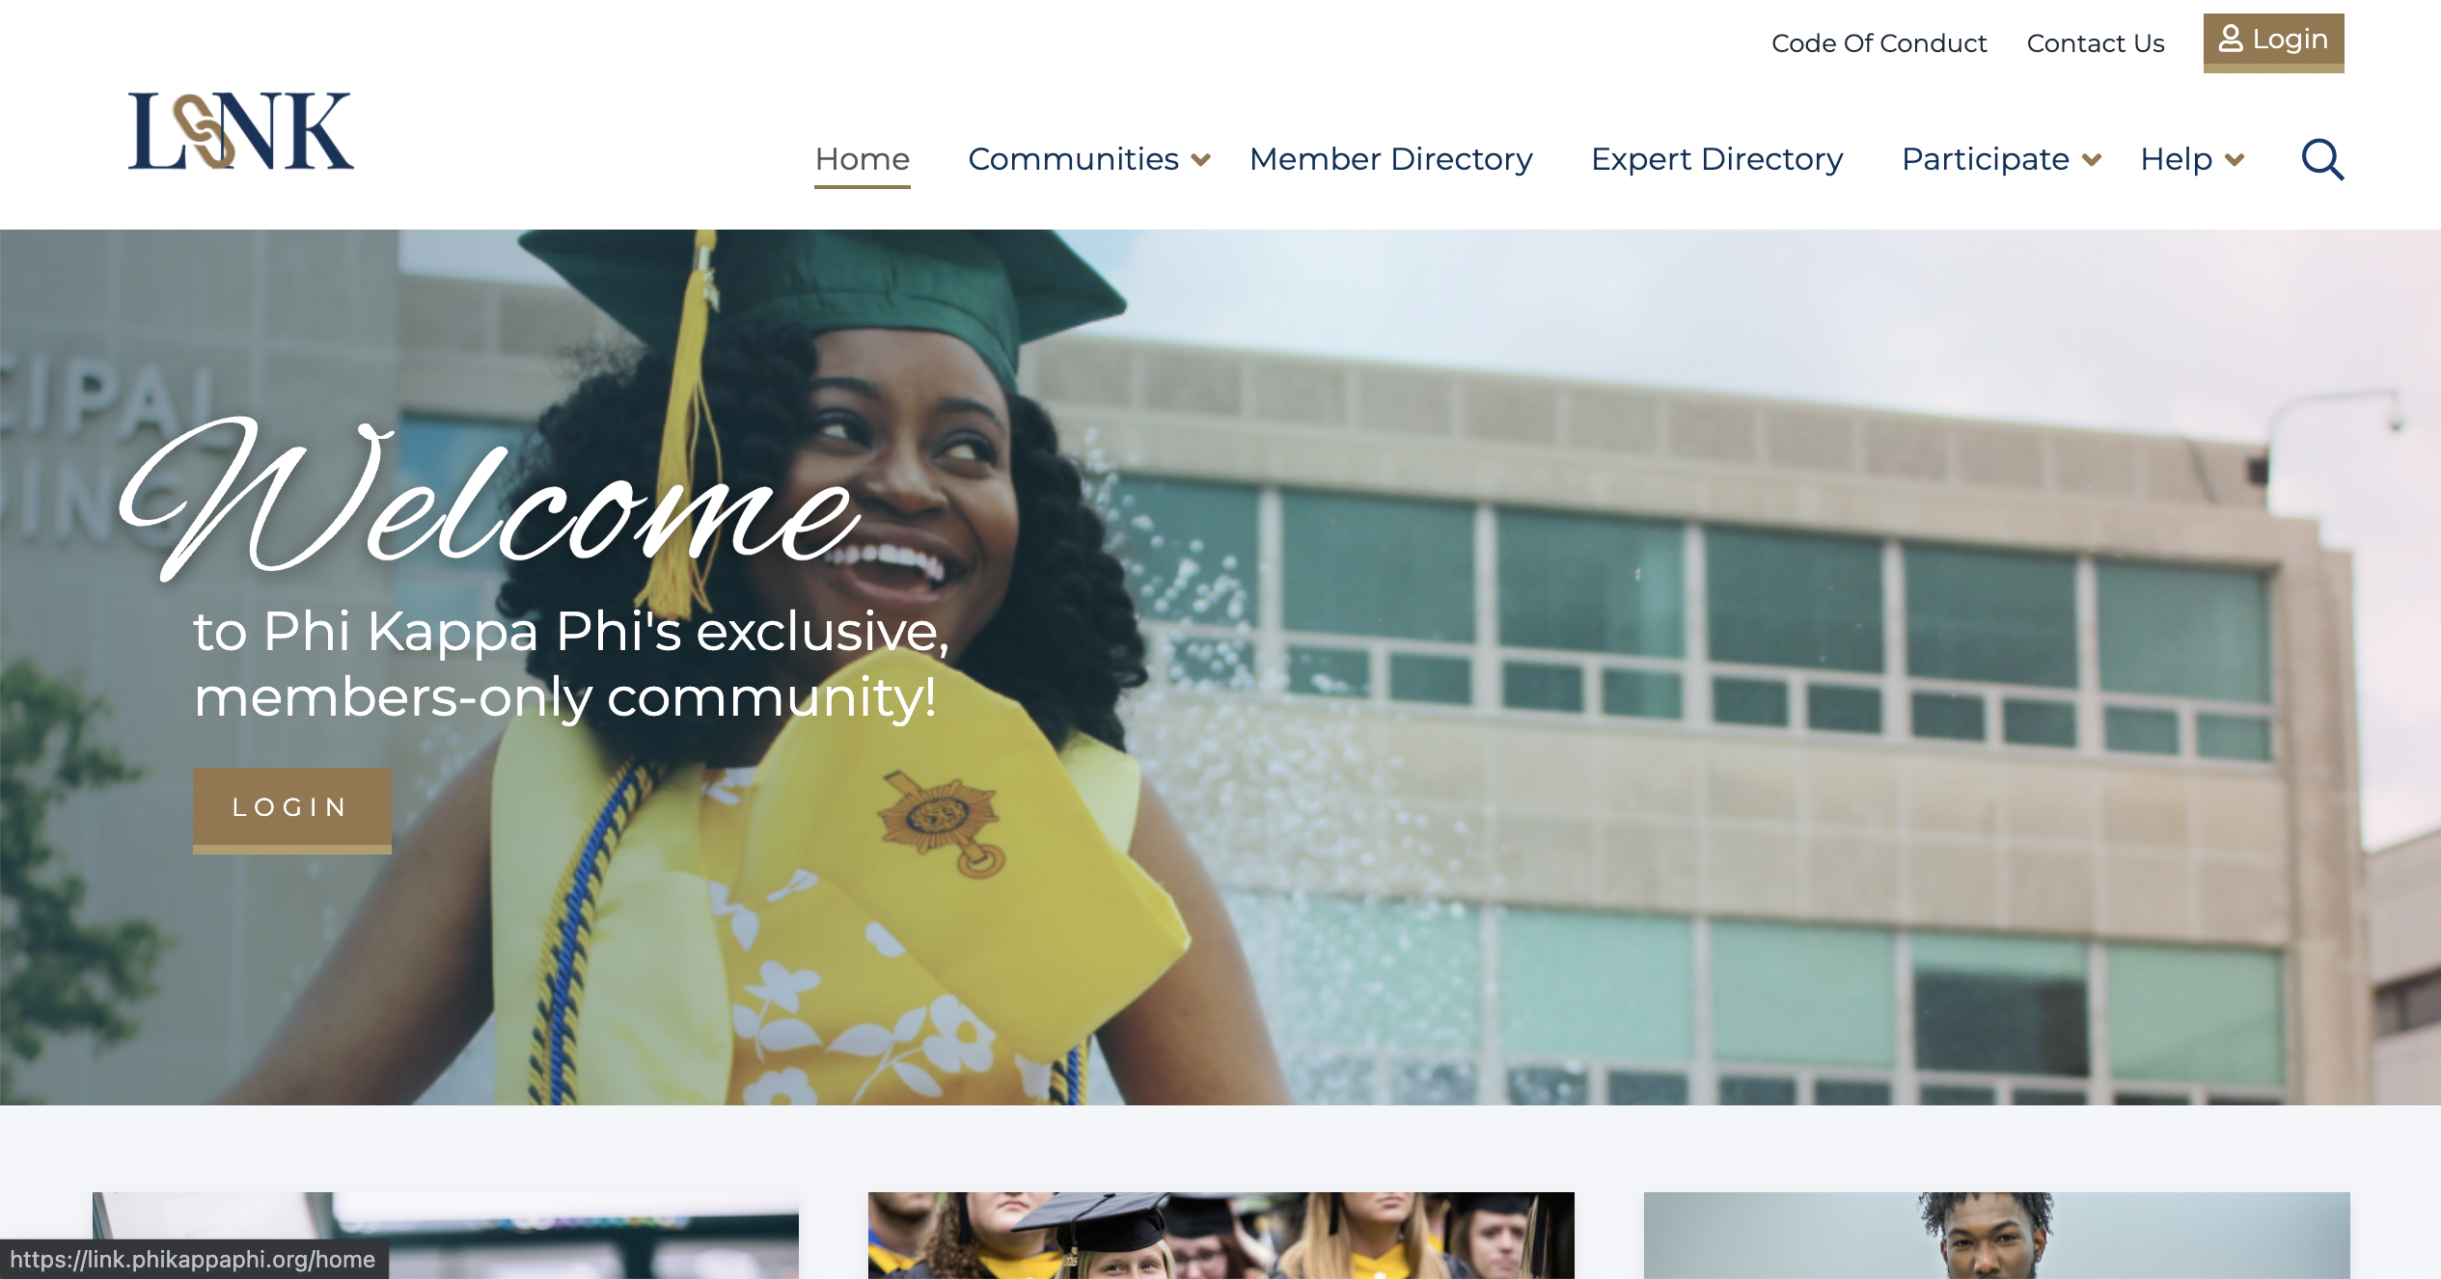Open the left card thumbnail below the banner
2441x1279 pixels.
coord(446,1235)
